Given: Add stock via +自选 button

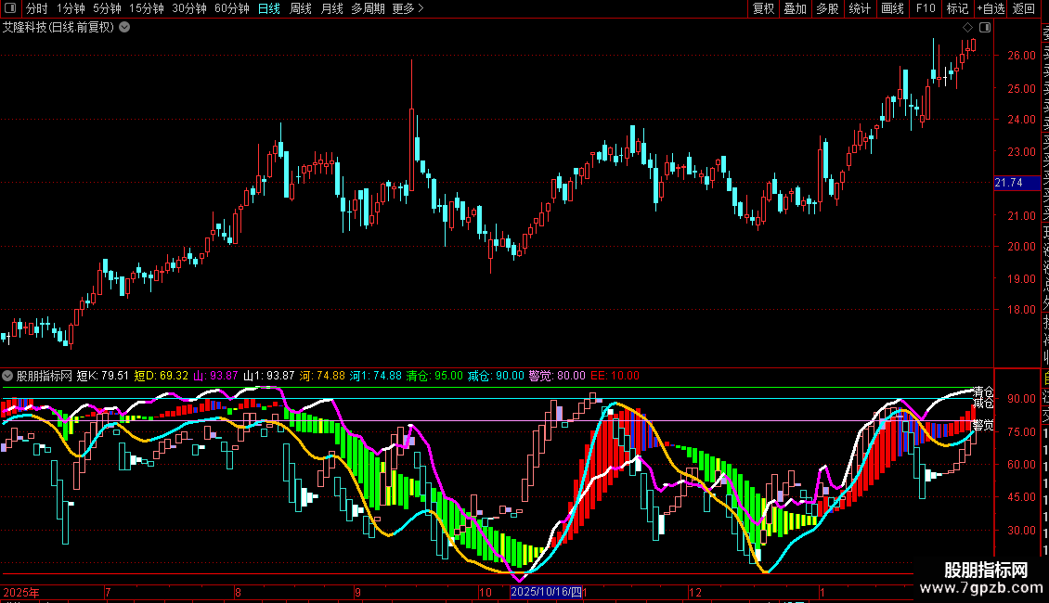Looking at the screenshot, I should [991, 9].
